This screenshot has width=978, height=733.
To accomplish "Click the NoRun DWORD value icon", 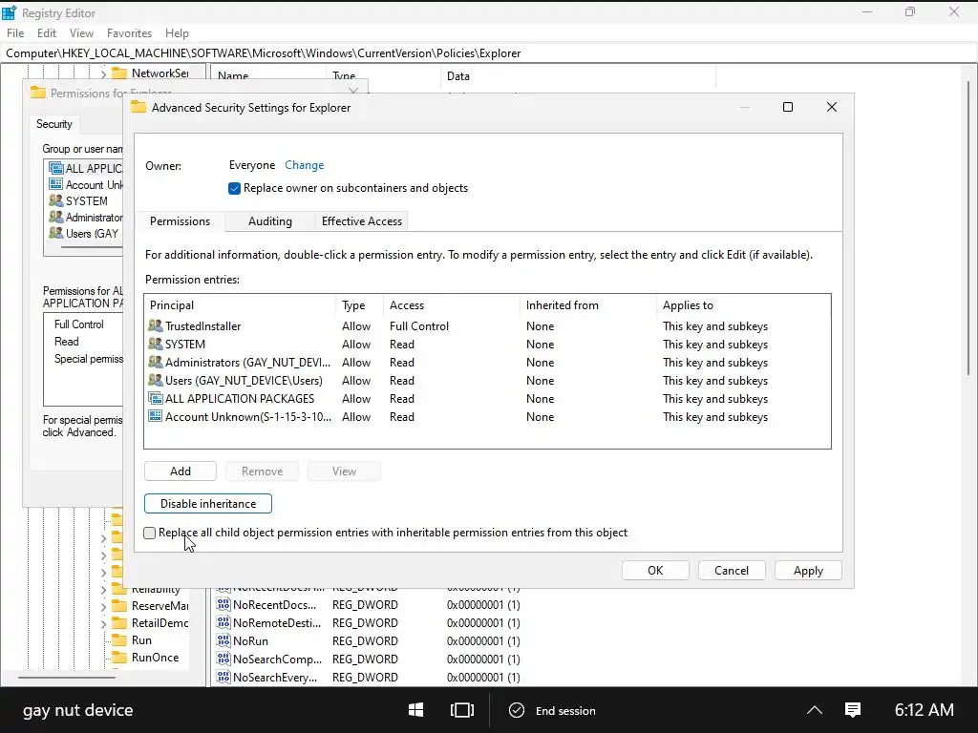I will click(x=223, y=640).
